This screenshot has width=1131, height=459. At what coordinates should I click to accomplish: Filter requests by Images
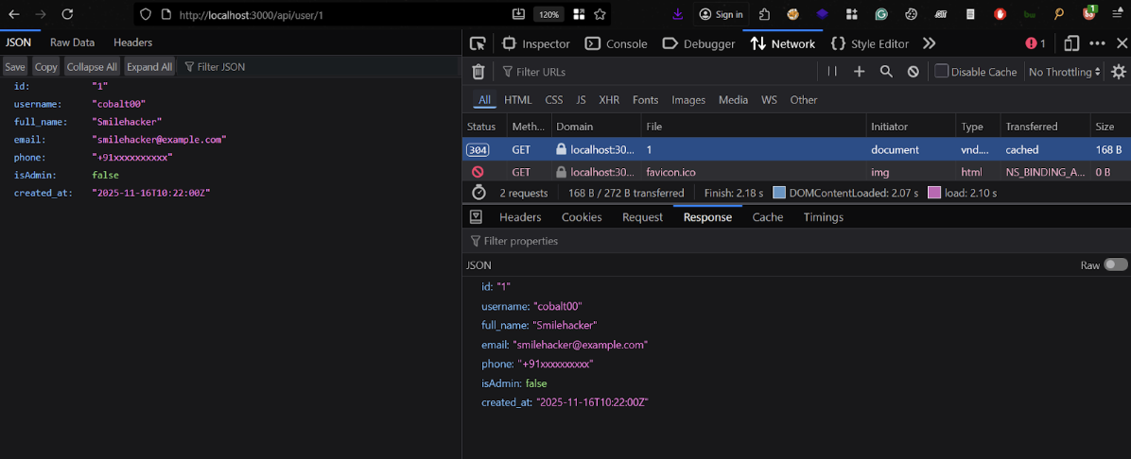[688, 100]
